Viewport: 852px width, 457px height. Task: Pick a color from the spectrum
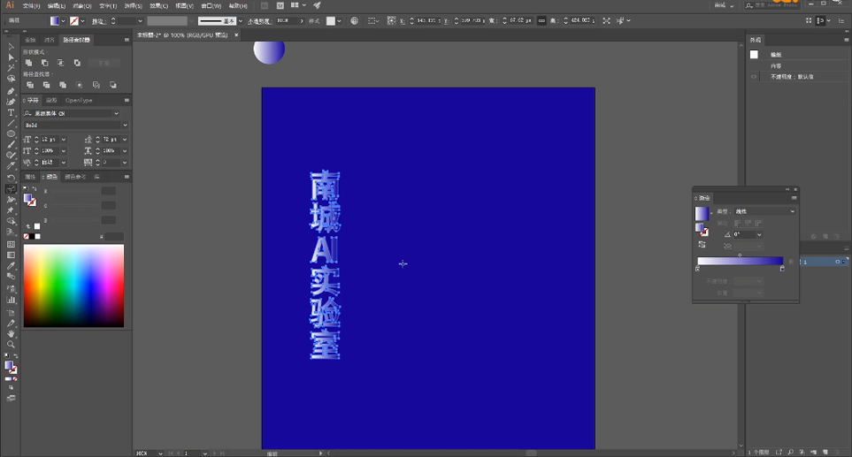pyautogui.click(x=73, y=286)
